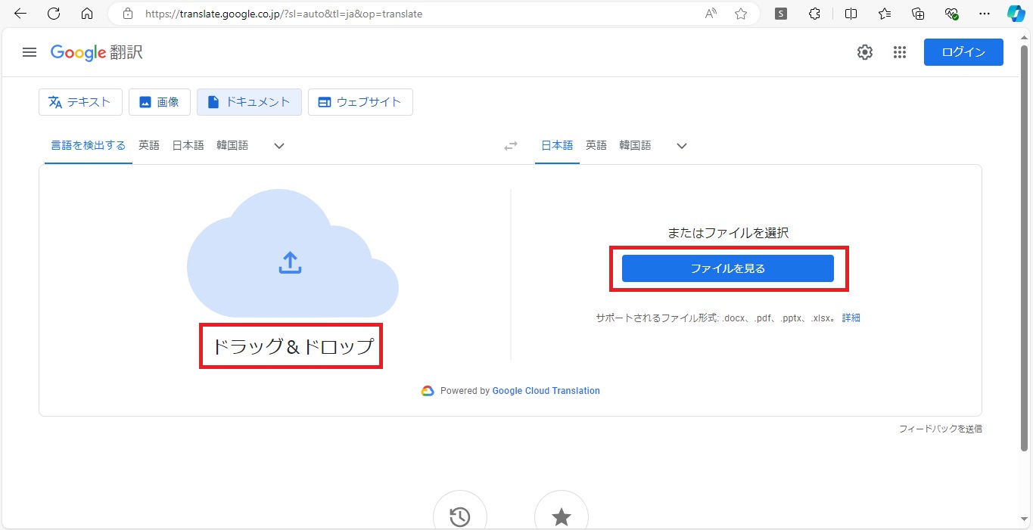
Task: Click the browser address bar URL
Action: 284,14
